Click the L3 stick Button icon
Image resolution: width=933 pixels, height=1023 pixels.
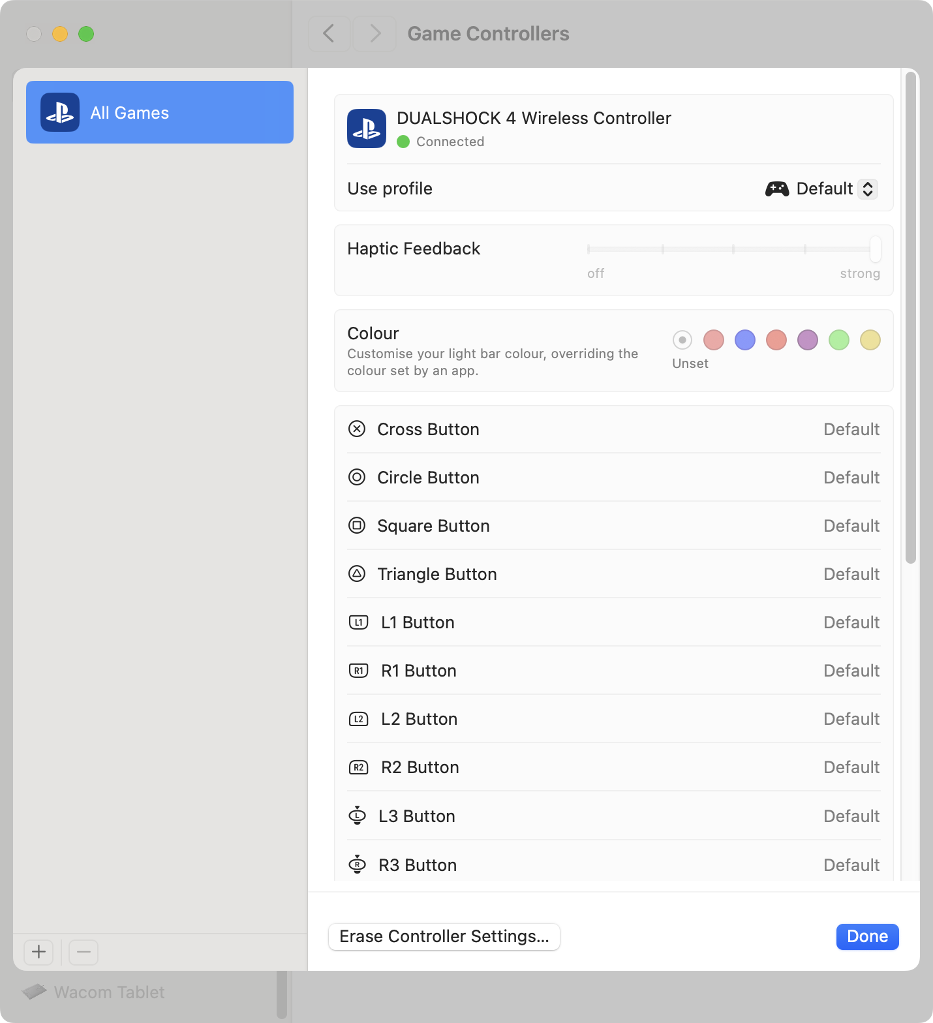click(x=358, y=815)
